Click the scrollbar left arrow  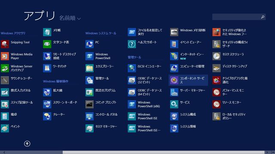4,152
